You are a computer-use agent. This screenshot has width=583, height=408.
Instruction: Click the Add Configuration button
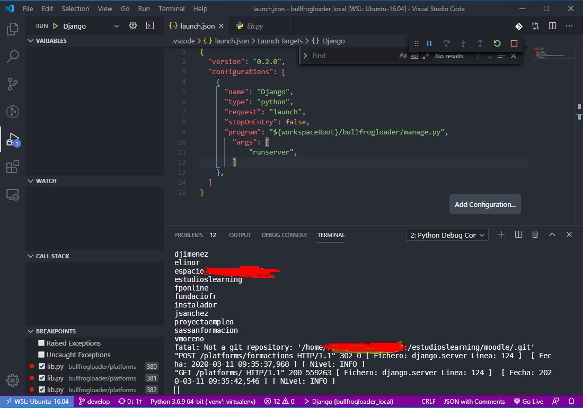(x=485, y=205)
